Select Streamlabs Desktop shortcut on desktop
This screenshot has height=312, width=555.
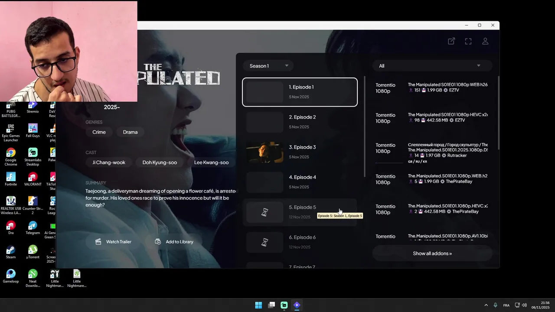point(33,157)
